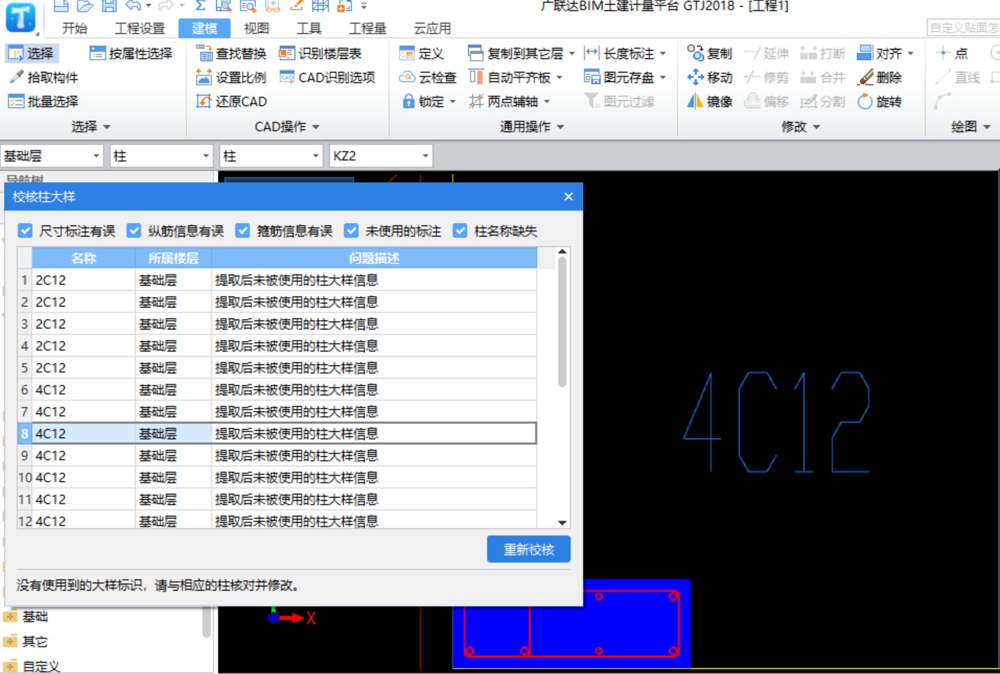The image size is (1000, 674).
Task: Click the issues list scrollbar thumb
Action: pyautogui.click(x=562, y=322)
